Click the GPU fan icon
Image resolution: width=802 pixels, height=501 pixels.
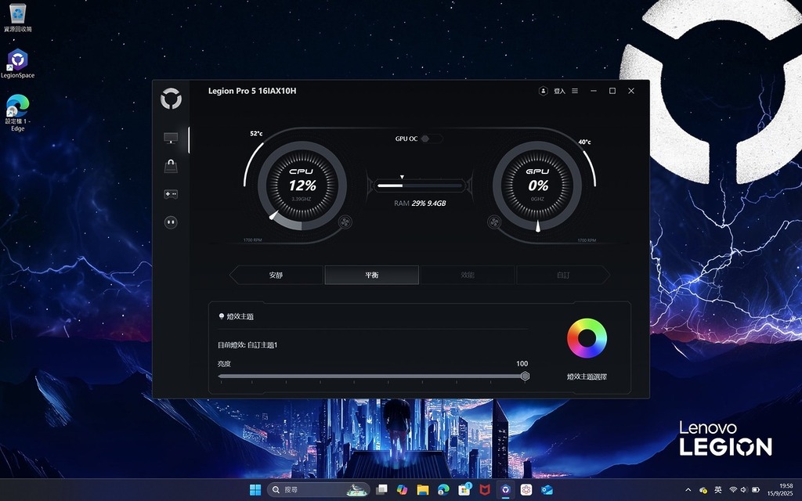click(x=494, y=222)
